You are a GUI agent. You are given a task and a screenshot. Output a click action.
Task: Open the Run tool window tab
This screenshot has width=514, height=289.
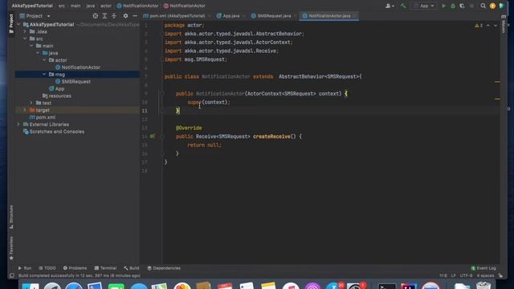coord(25,268)
